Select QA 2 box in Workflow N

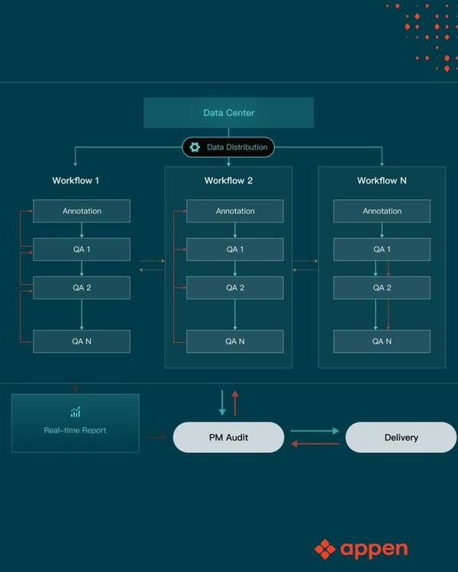click(x=382, y=287)
